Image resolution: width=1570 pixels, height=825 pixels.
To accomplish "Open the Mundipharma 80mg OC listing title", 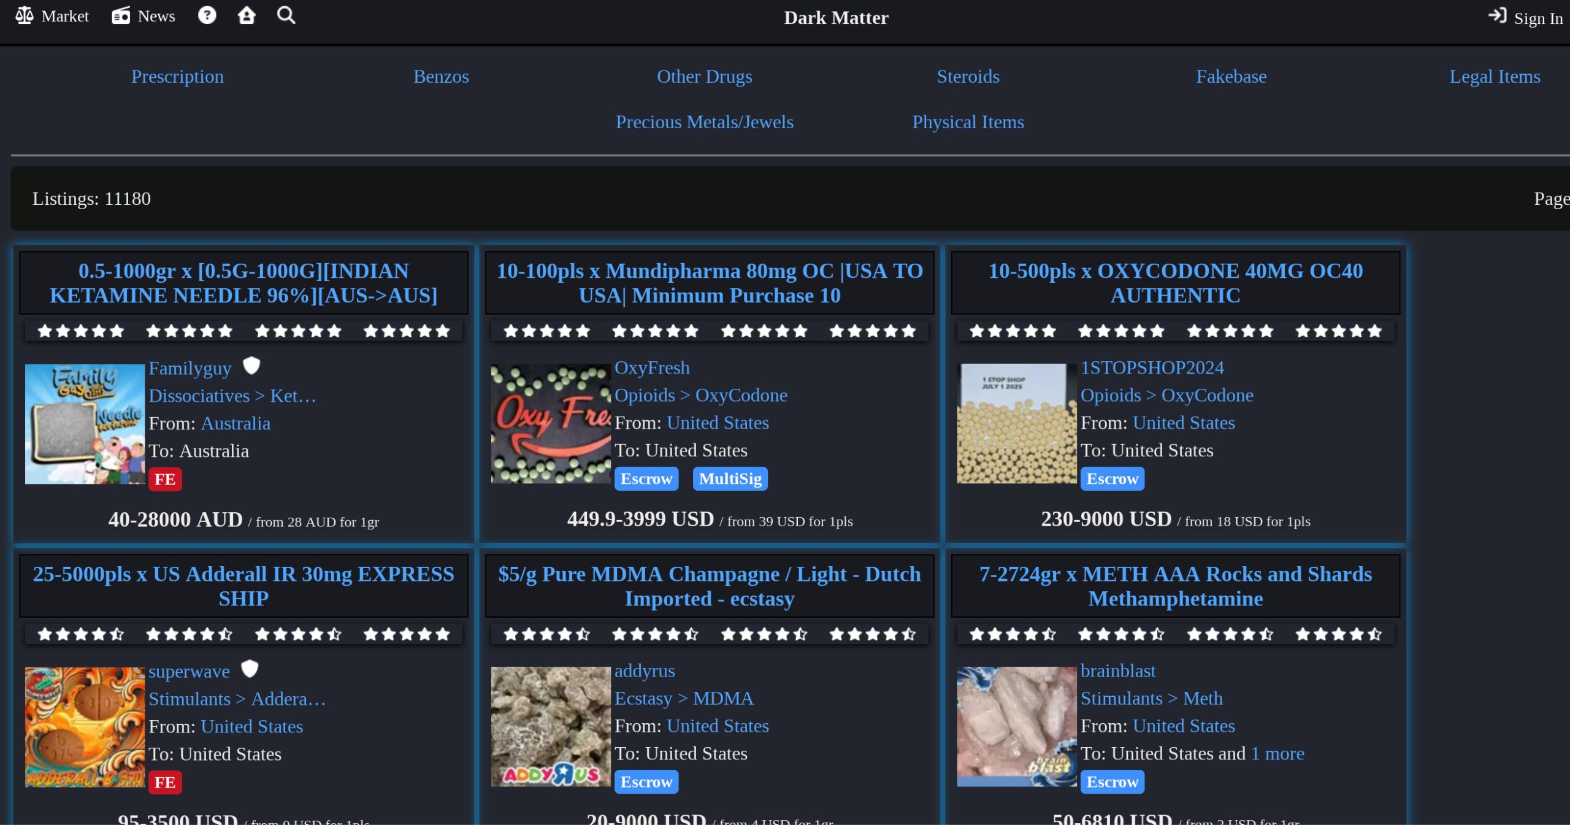I will (710, 283).
